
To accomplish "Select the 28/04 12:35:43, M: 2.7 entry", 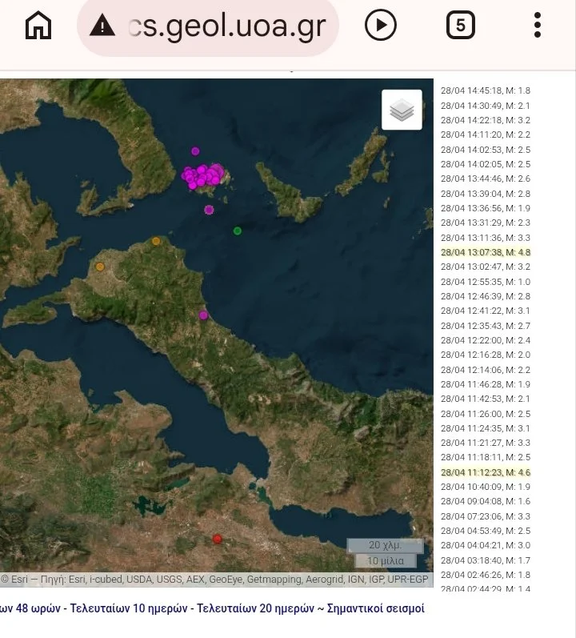I will tap(486, 326).
